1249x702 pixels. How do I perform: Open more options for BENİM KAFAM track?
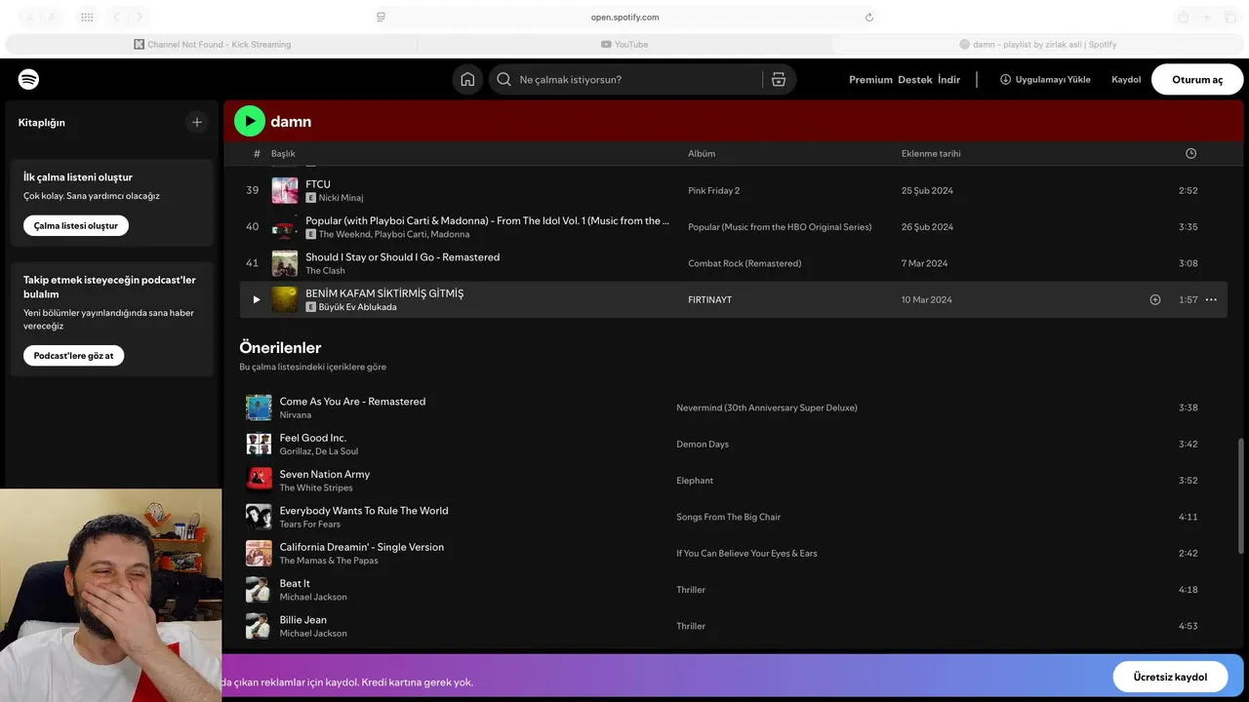click(x=1211, y=299)
